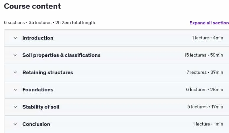Viewport: 229px width, 133px height.
Task: Expand Soil properties & classifications chevron
Action: point(15,55)
